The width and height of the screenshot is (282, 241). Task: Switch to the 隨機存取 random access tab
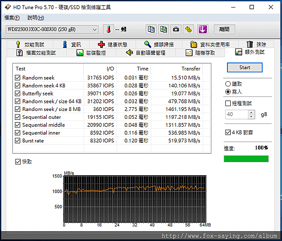(x=200, y=53)
